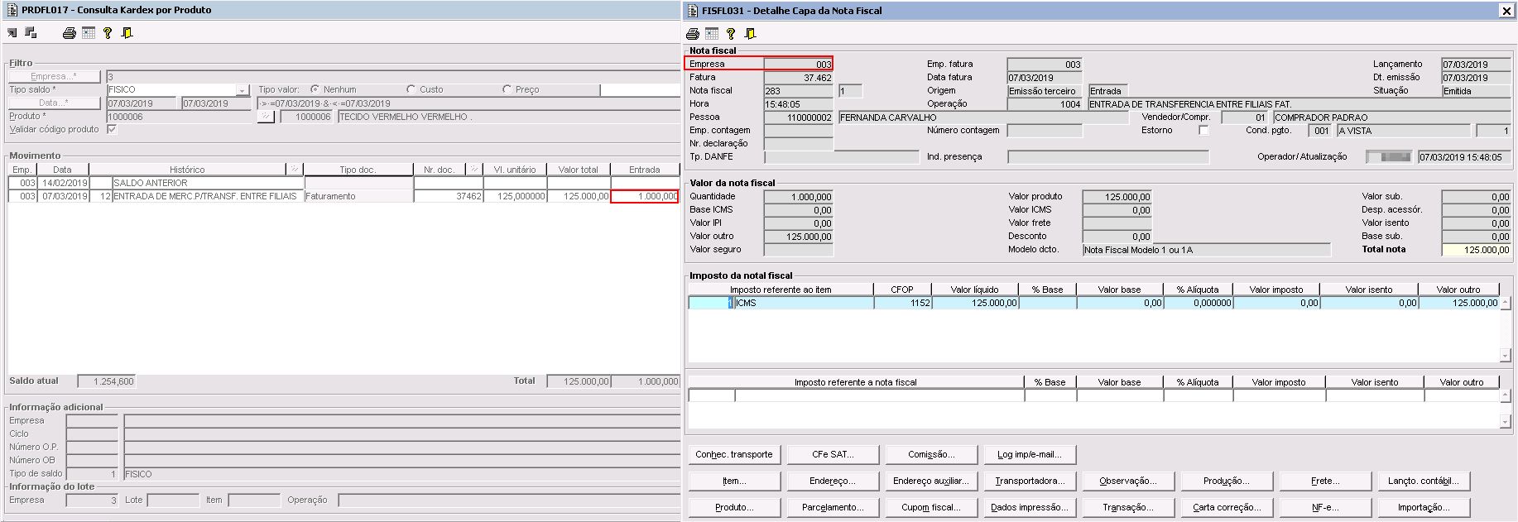Click the Total nota value field

[1476, 250]
